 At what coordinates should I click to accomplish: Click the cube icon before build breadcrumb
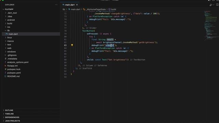coord(109,9)
